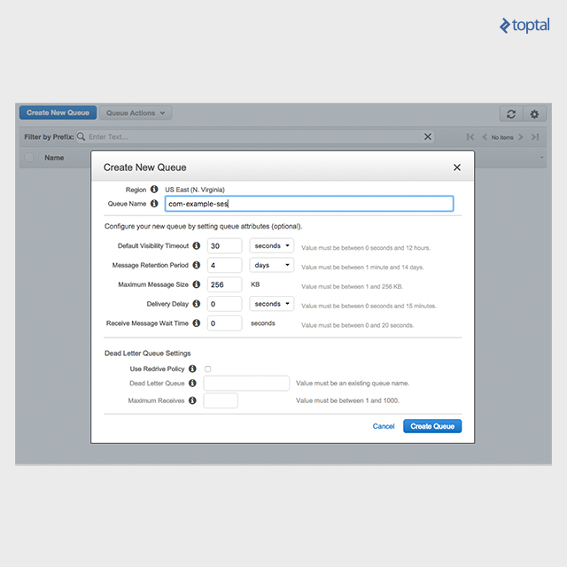Toggle the select-all checkbox beside Name column

29,158
